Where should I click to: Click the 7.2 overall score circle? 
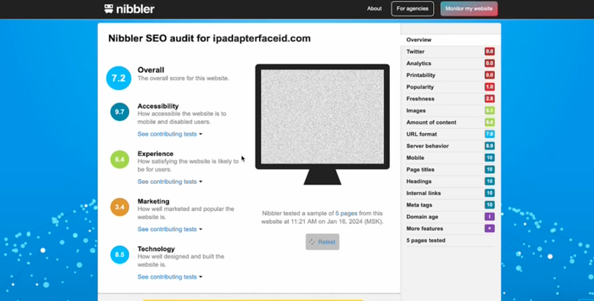click(x=119, y=78)
